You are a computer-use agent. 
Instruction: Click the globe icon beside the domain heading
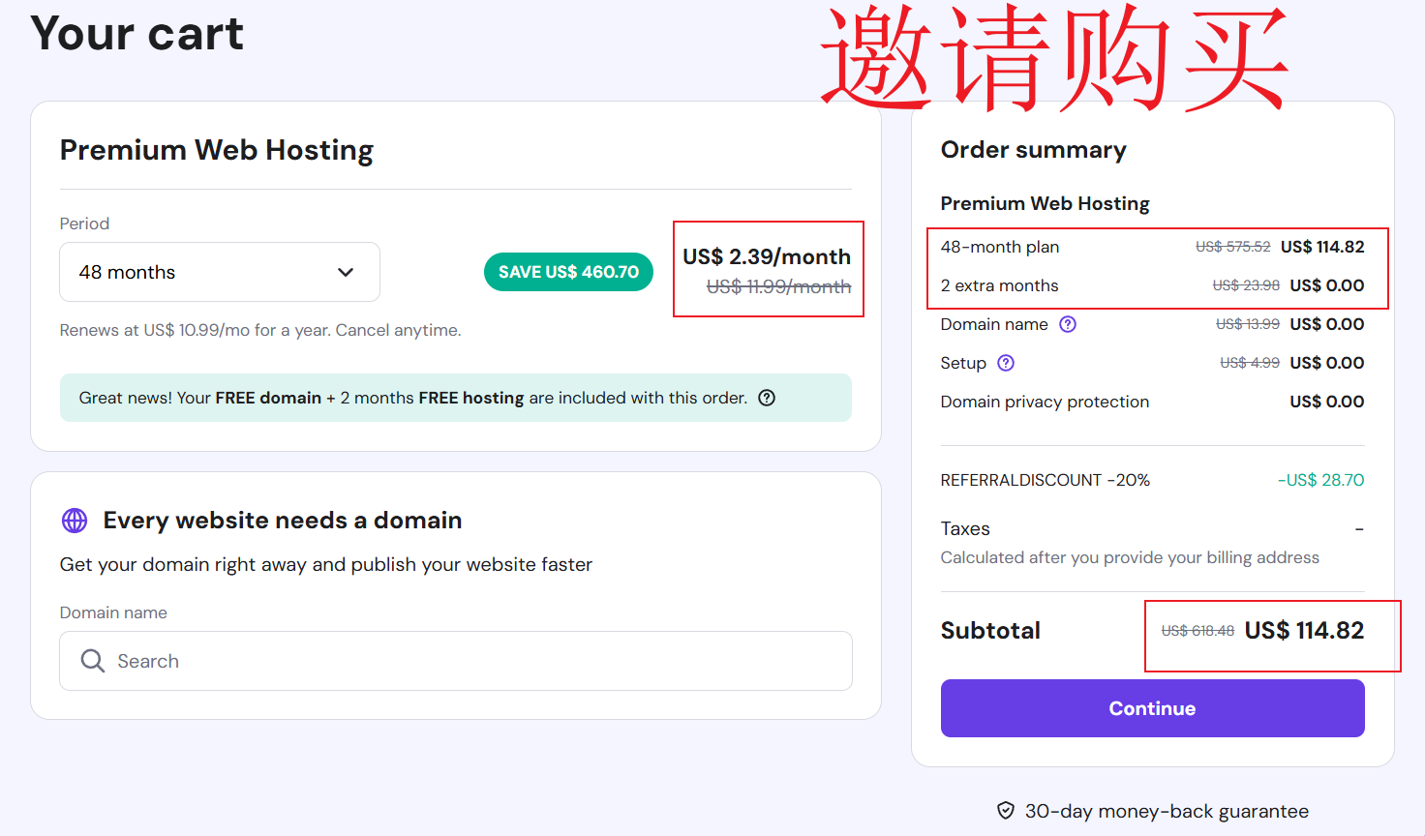tap(75, 521)
